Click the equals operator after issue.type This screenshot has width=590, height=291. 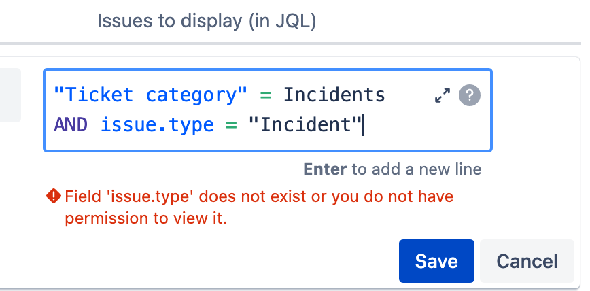pos(231,125)
